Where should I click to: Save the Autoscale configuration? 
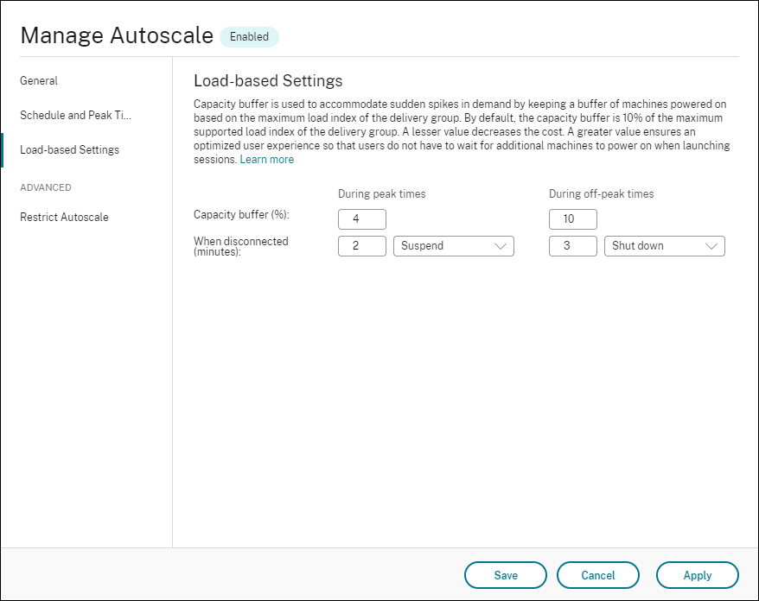(x=505, y=574)
